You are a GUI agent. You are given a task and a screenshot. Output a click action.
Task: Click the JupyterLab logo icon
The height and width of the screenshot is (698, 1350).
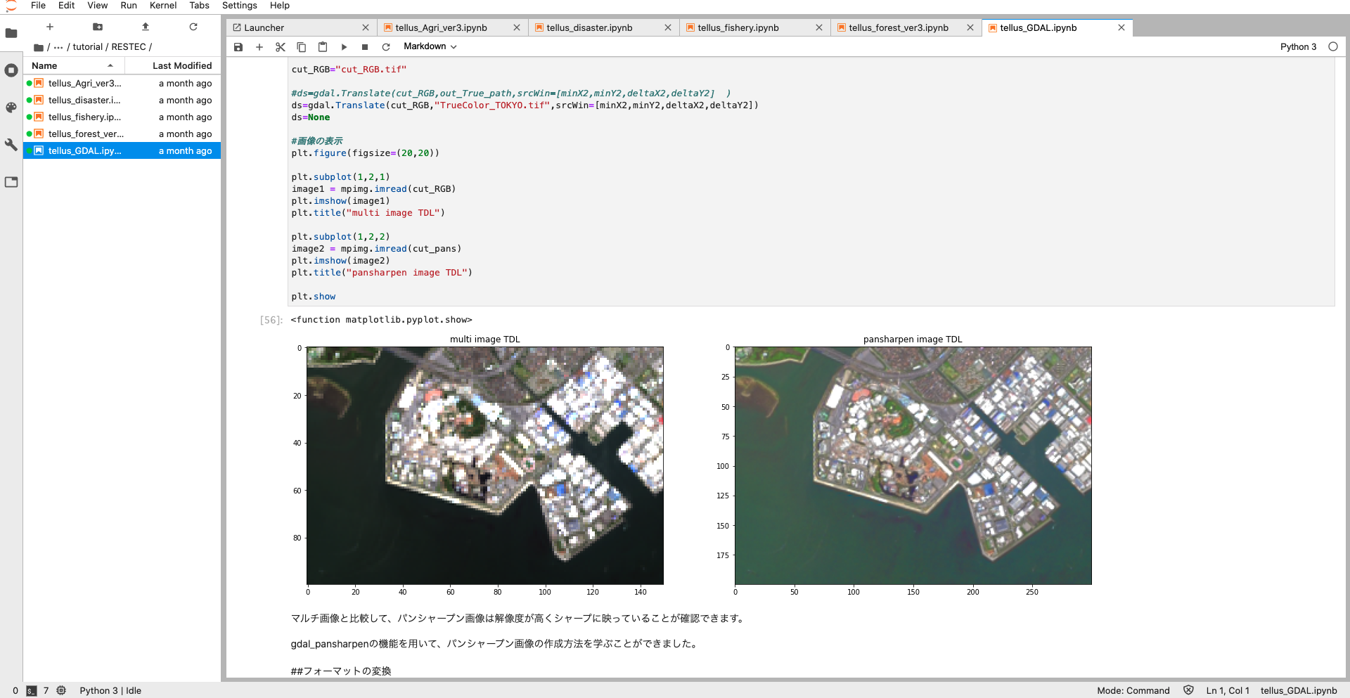(11, 6)
